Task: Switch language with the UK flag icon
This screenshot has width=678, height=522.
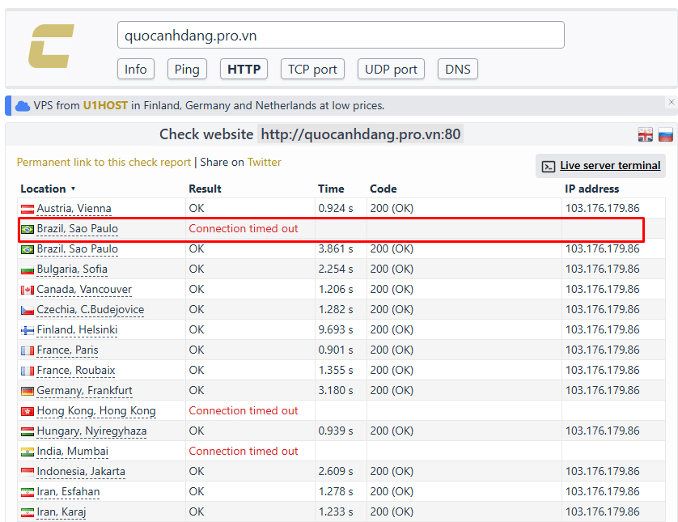Action: click(x=645, y=134)
